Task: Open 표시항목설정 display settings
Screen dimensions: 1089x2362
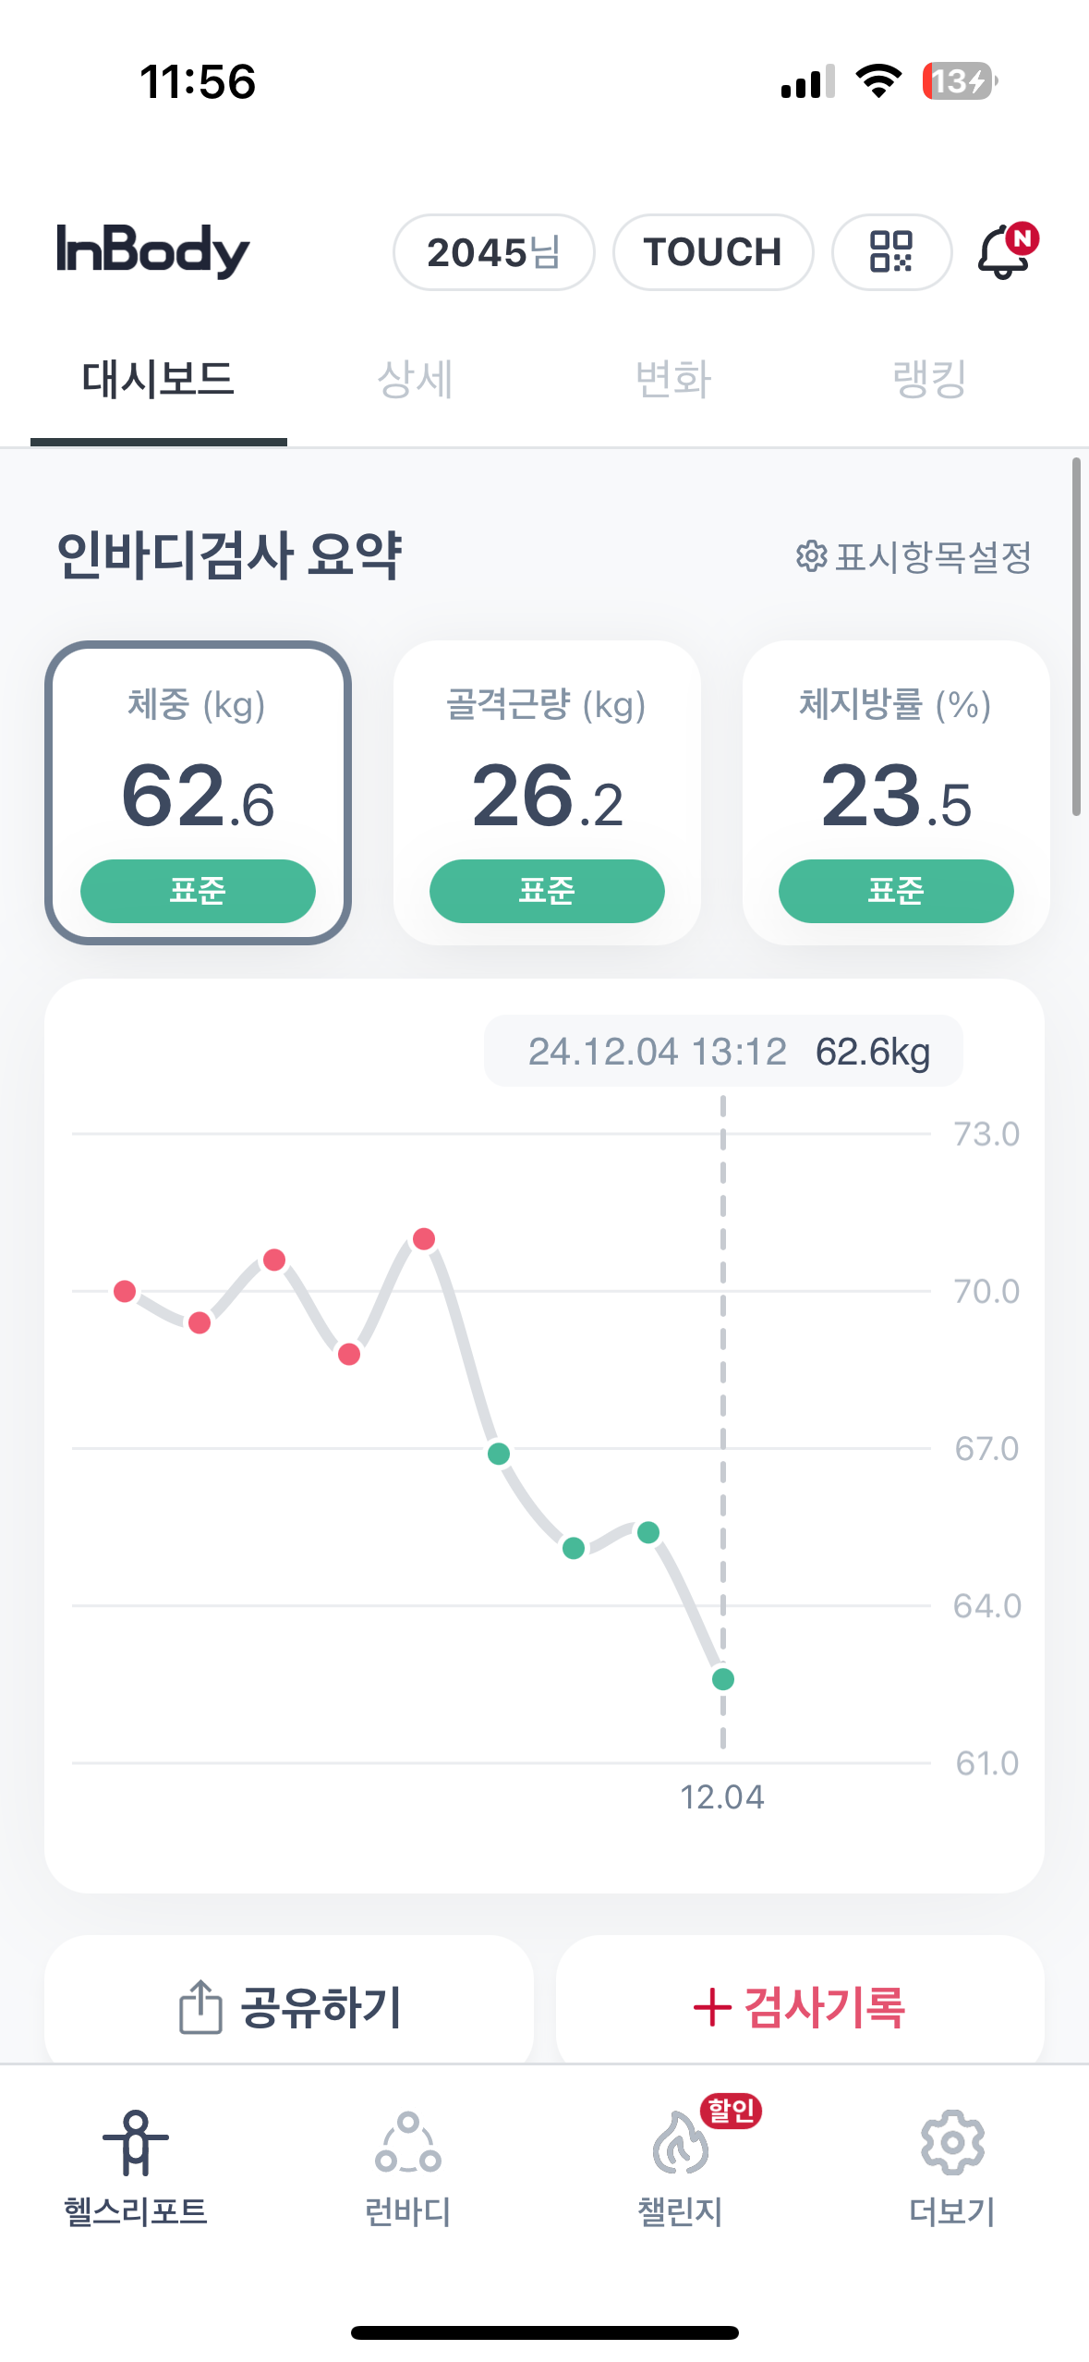Action: click(914, 557)
